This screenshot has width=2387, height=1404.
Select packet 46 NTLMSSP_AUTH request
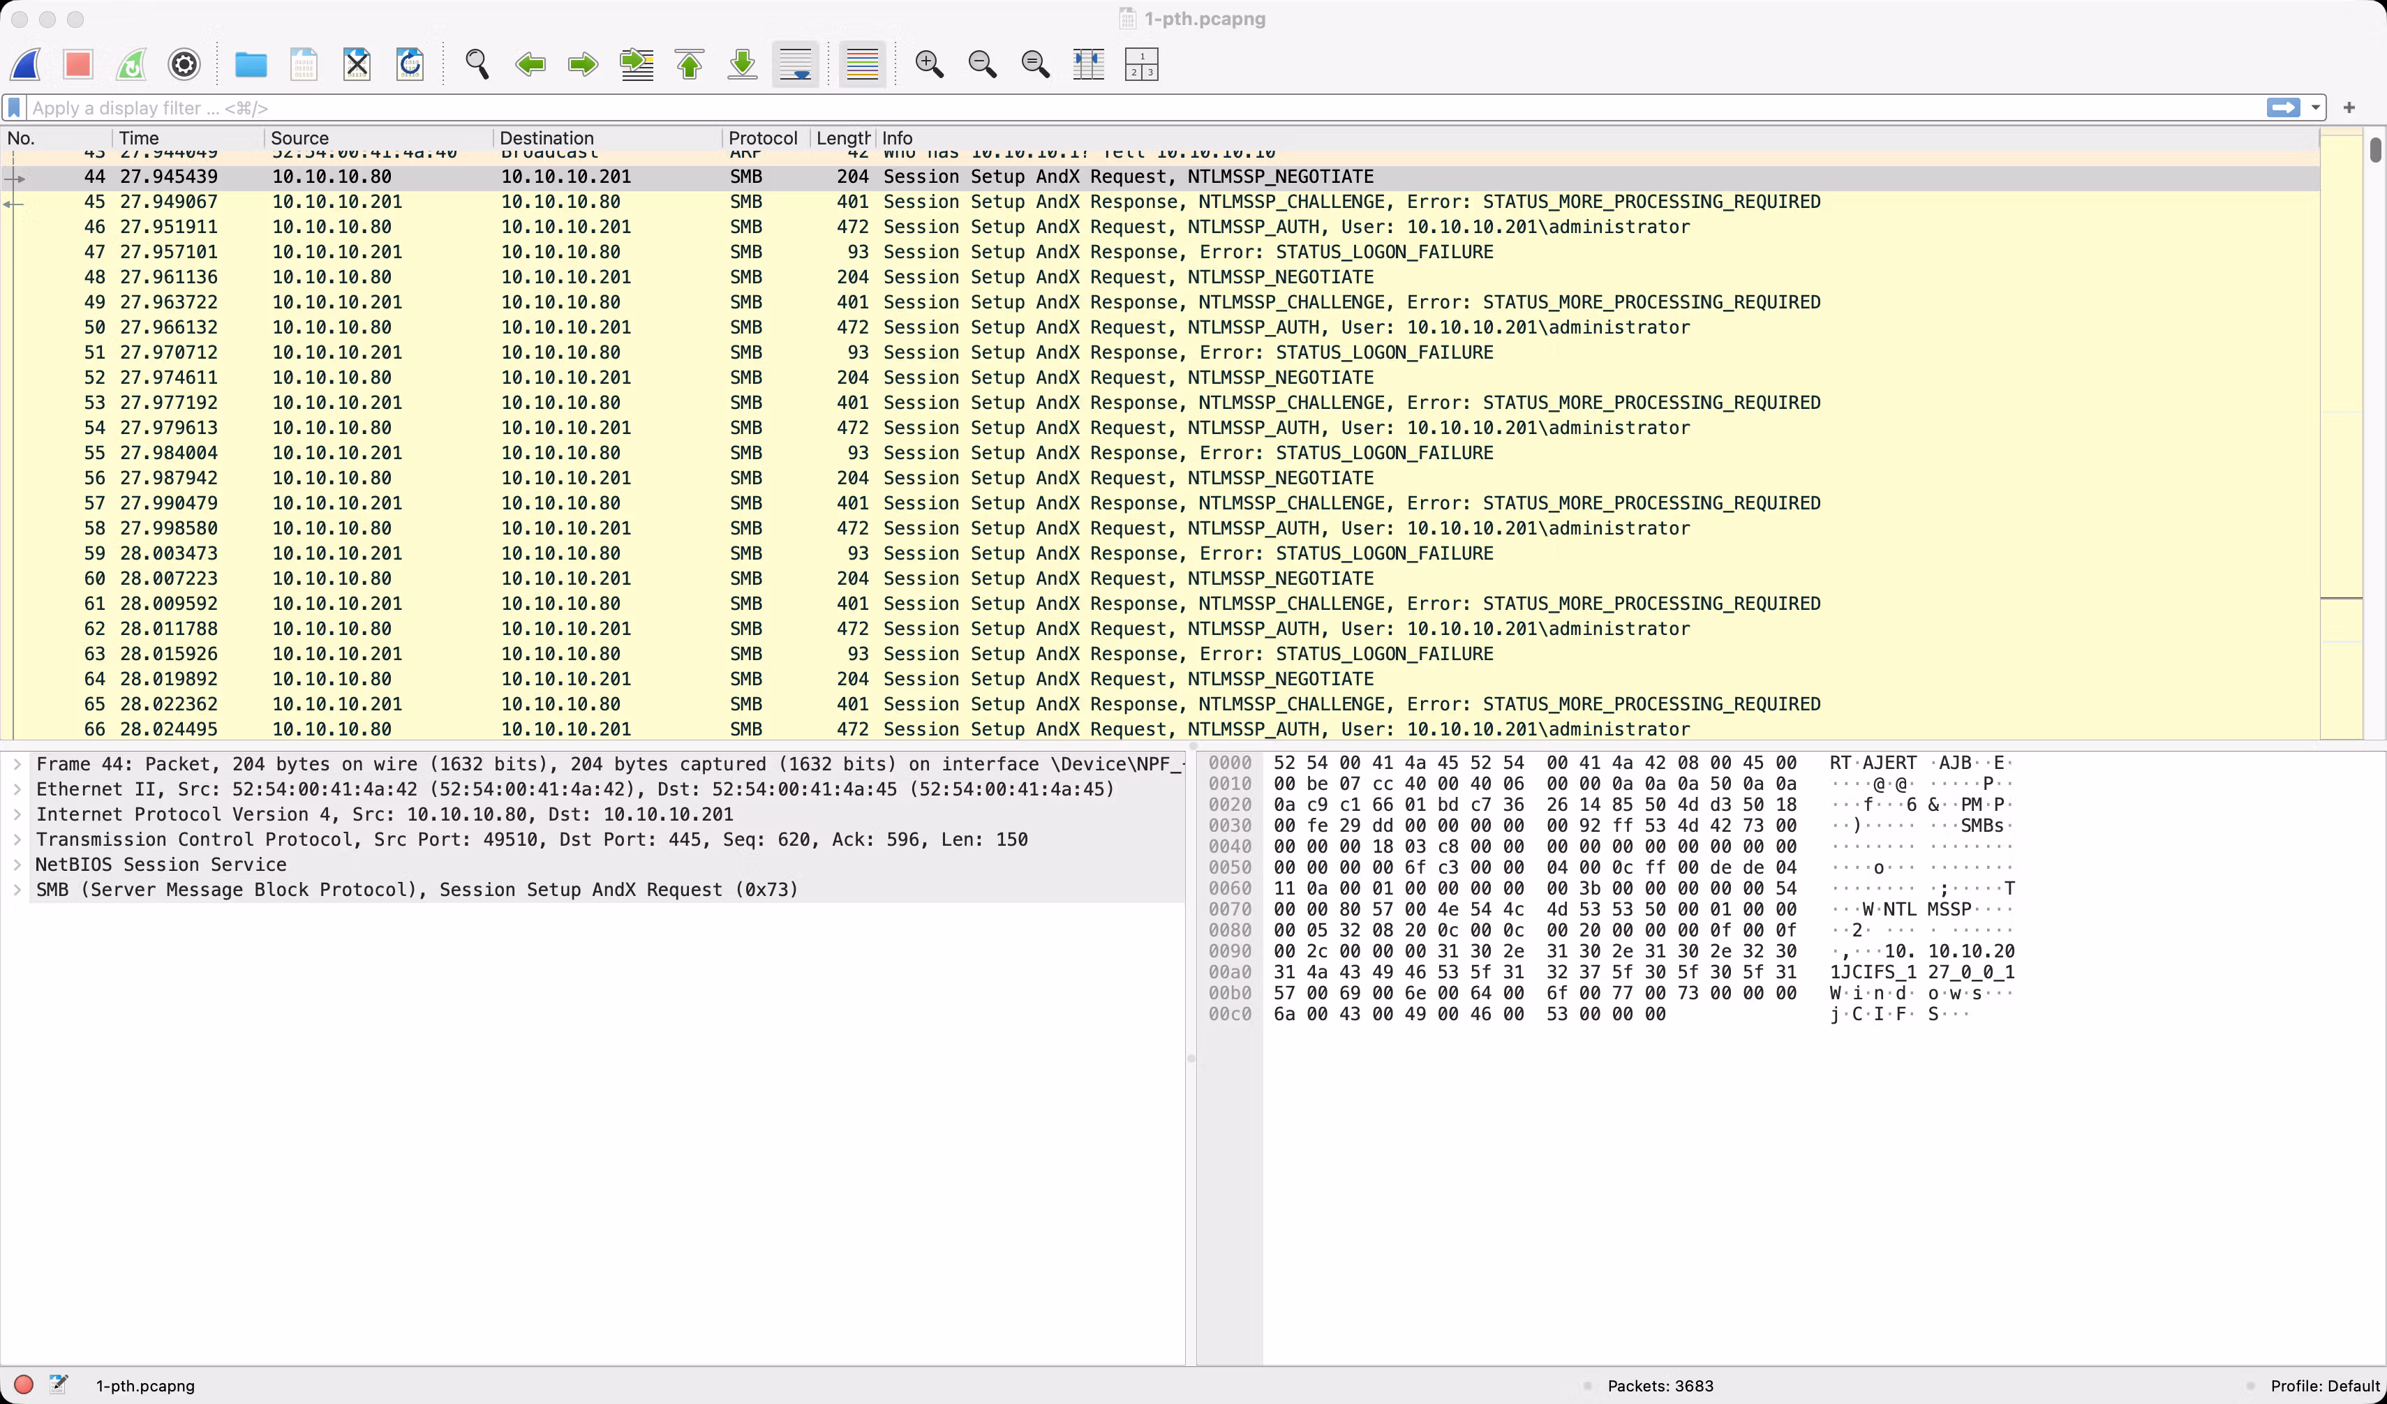coord(1160,227)
